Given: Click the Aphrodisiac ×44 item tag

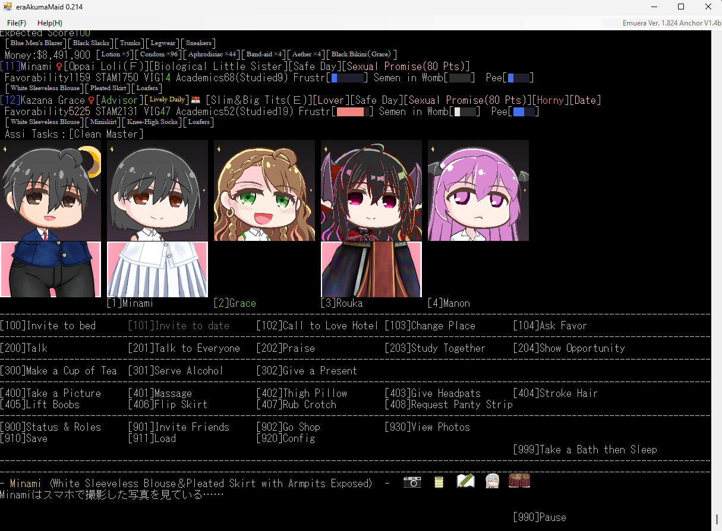Looking at the screenshot, I should point(212,55).
